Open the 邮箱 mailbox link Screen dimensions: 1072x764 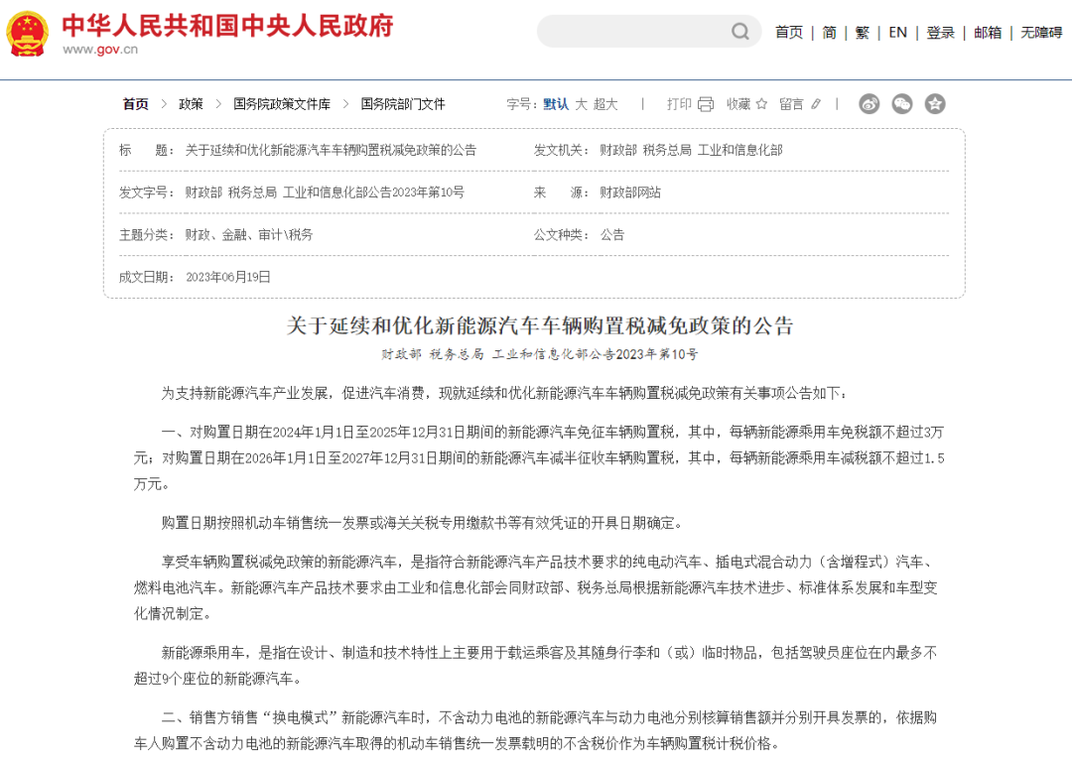coord(988,33)
